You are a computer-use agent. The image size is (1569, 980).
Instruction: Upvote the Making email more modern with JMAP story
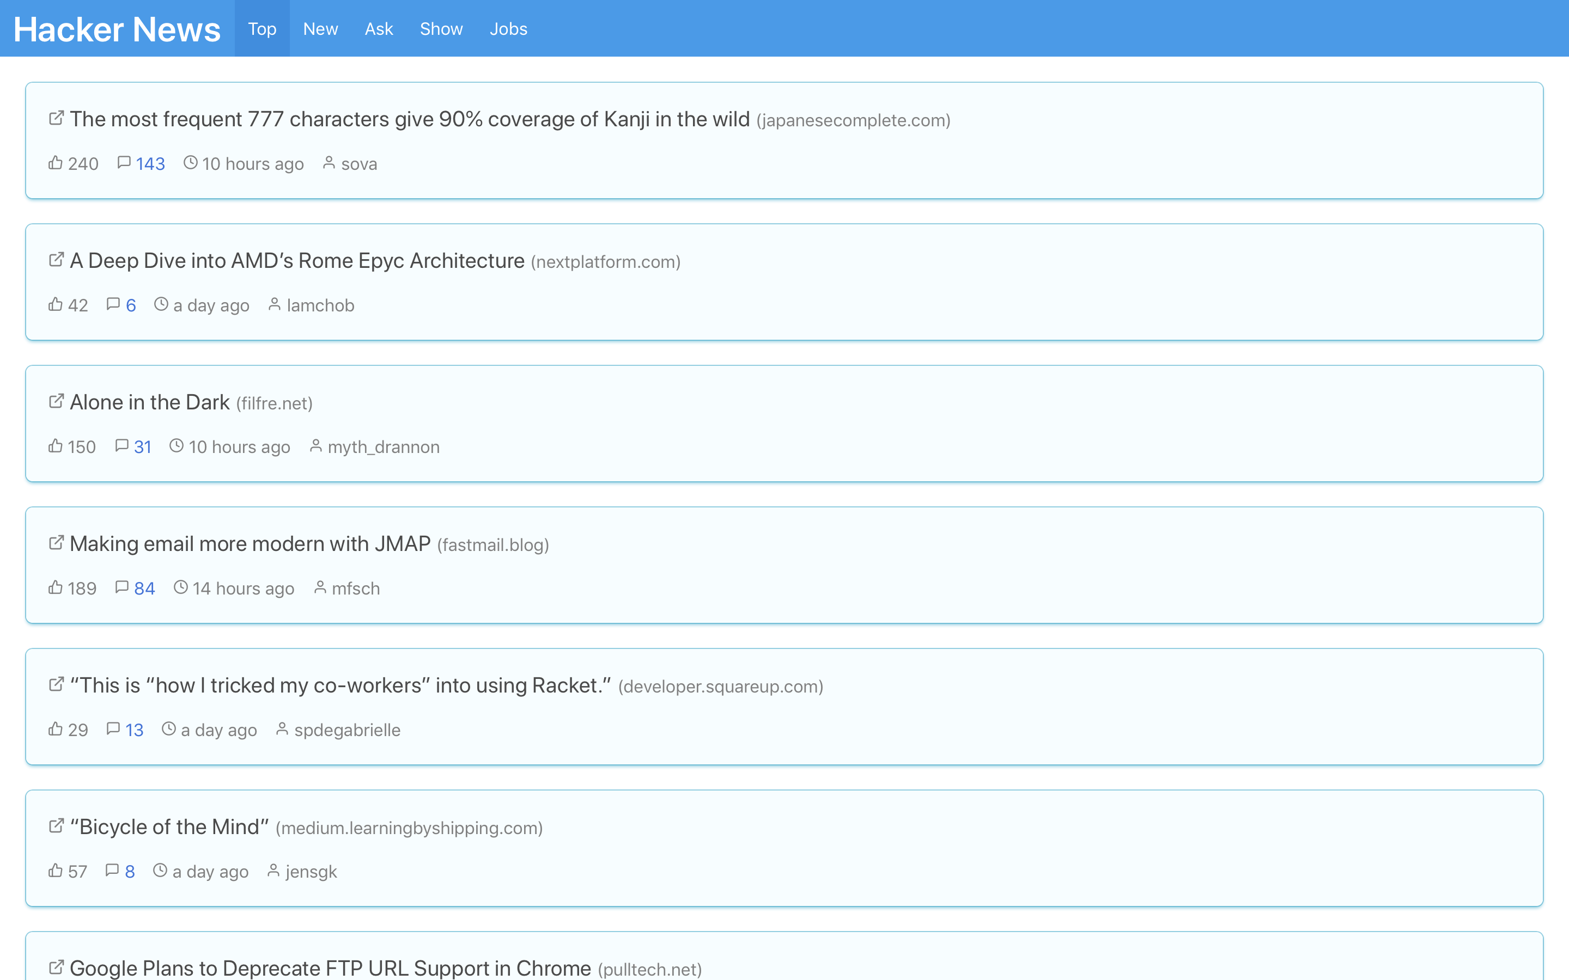click(x=56, y=587)
